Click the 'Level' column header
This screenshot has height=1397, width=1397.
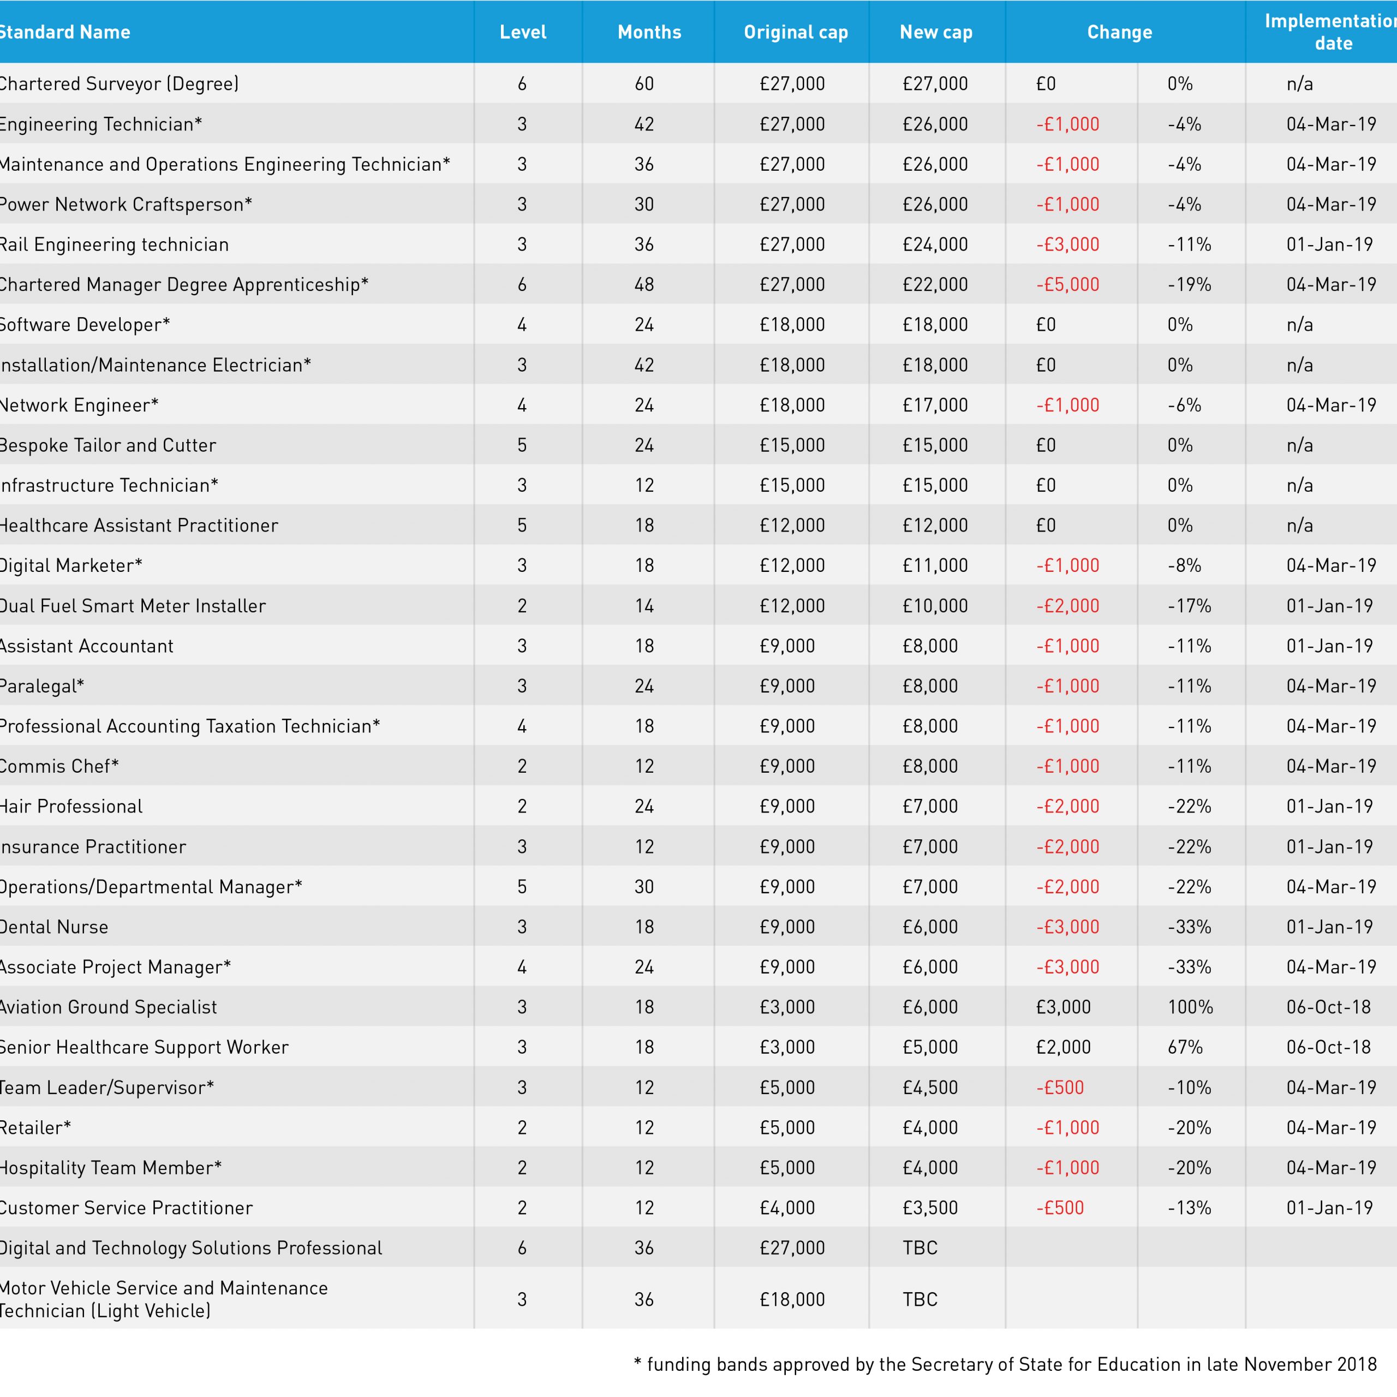coord(523,32)
